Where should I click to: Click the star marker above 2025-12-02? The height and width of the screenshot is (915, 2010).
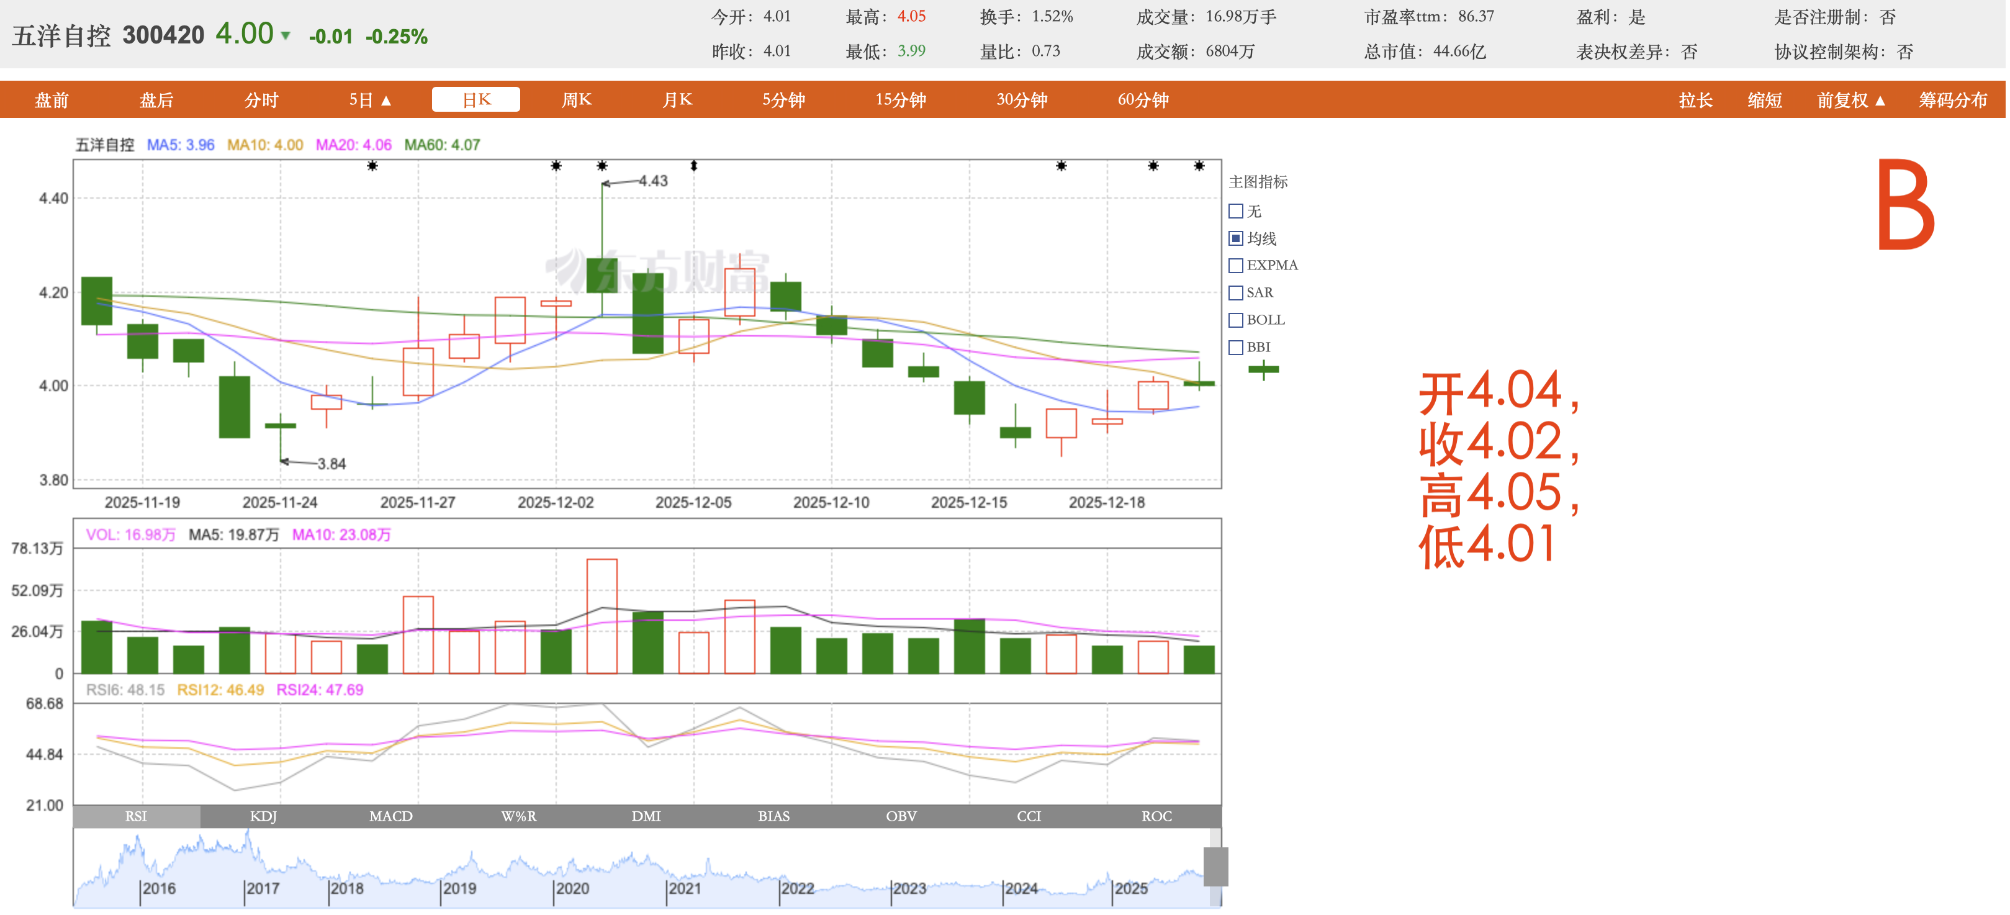pyautogui.click(x=556, y=166)
